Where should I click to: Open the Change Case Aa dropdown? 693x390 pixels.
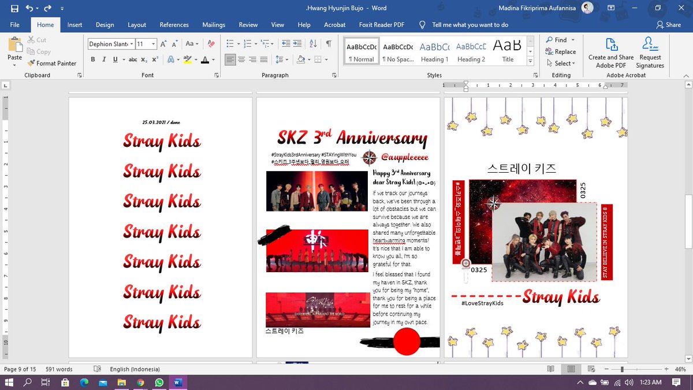192,44
